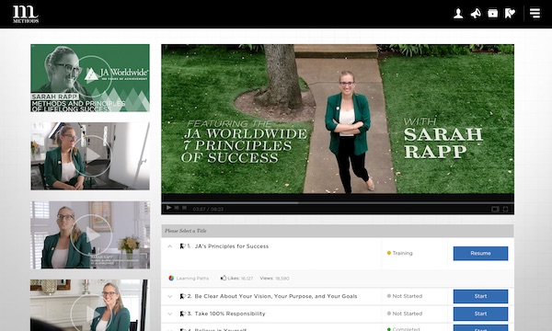Click the video time display 03:57

coord(208,209)
